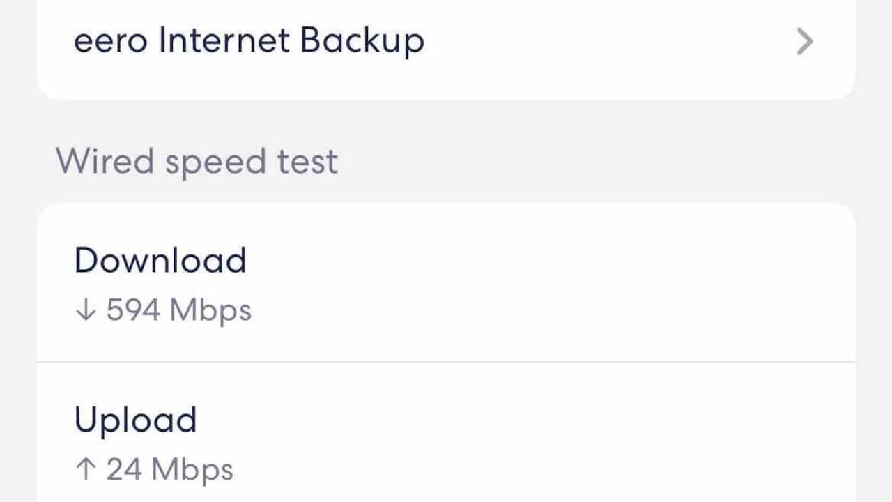892x502 pixels.
Task: Tap the Mbps unit beside 24
Action: (x=192, y=470)
